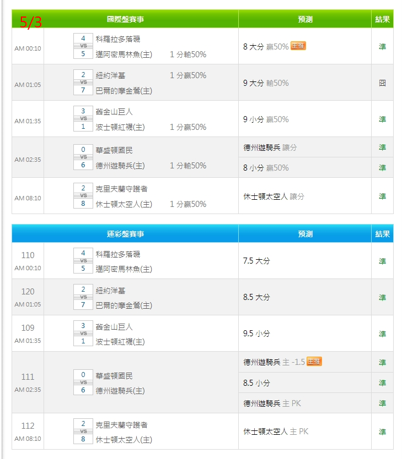Open 巴爾的摩金鶯(主) in the 國際盤 table

(x=124, y=91)
